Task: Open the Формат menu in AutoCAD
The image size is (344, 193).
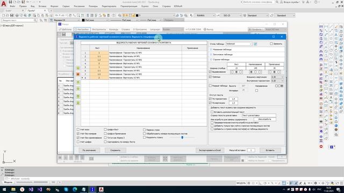Action: coord(54,6)
